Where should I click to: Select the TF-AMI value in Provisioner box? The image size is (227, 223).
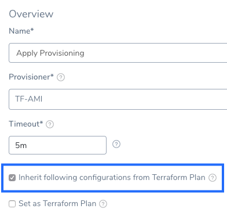tap(29, 99)
